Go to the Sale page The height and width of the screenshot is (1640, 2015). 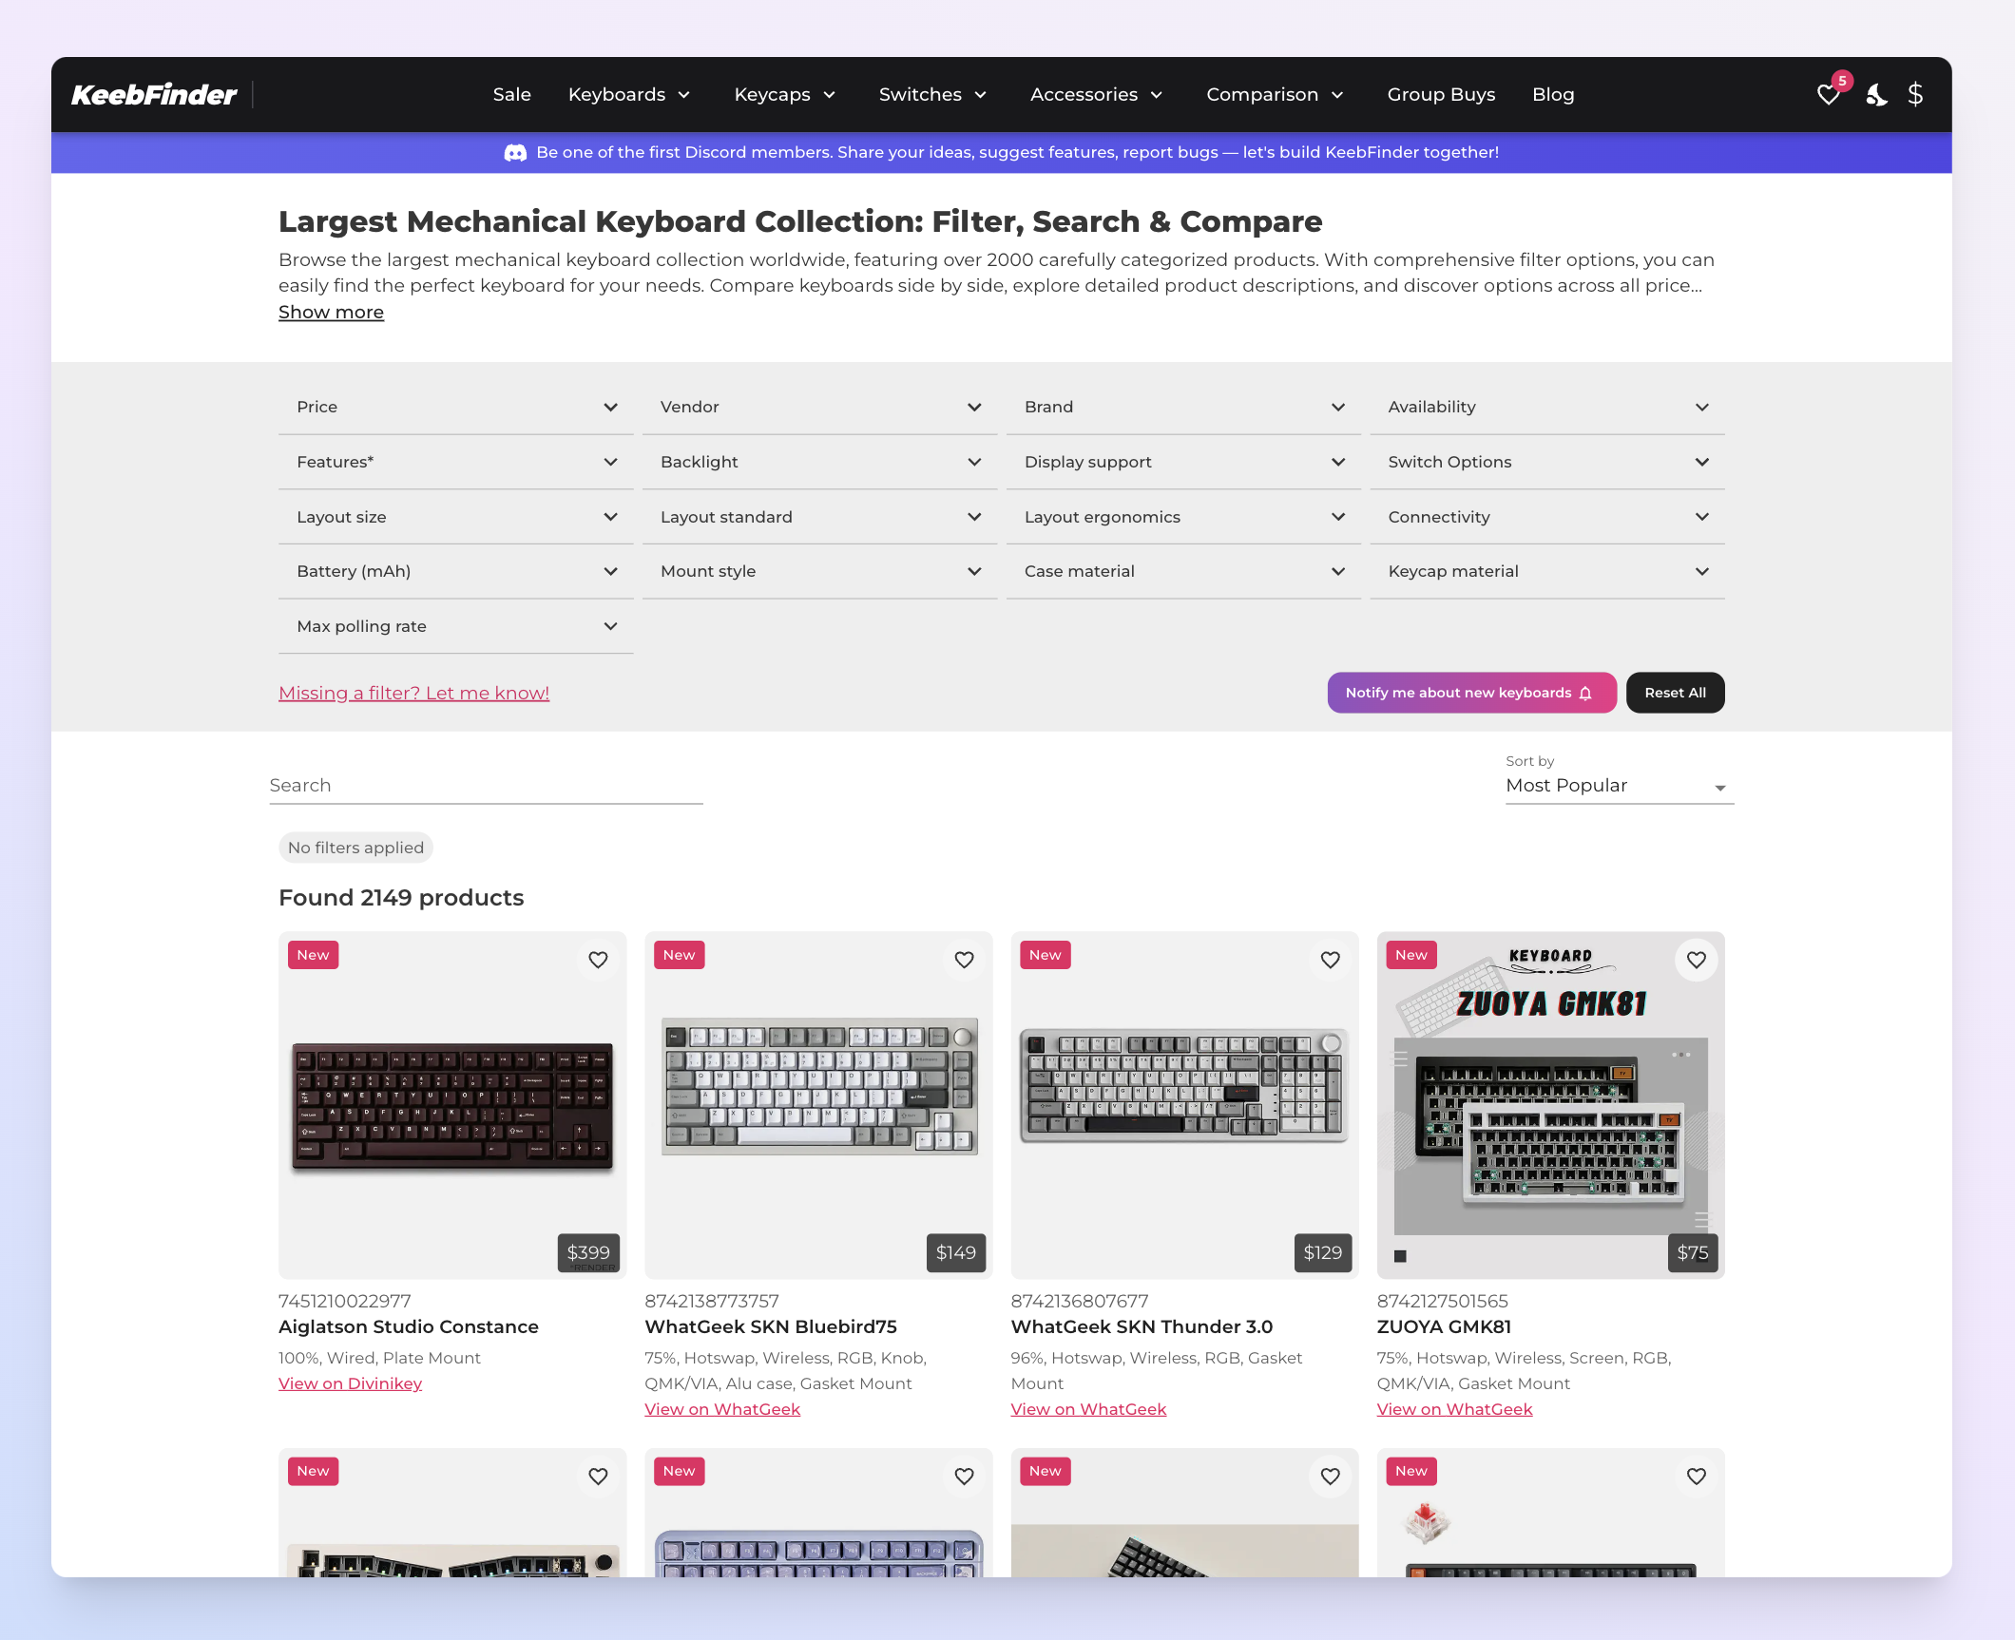[511, 95]
